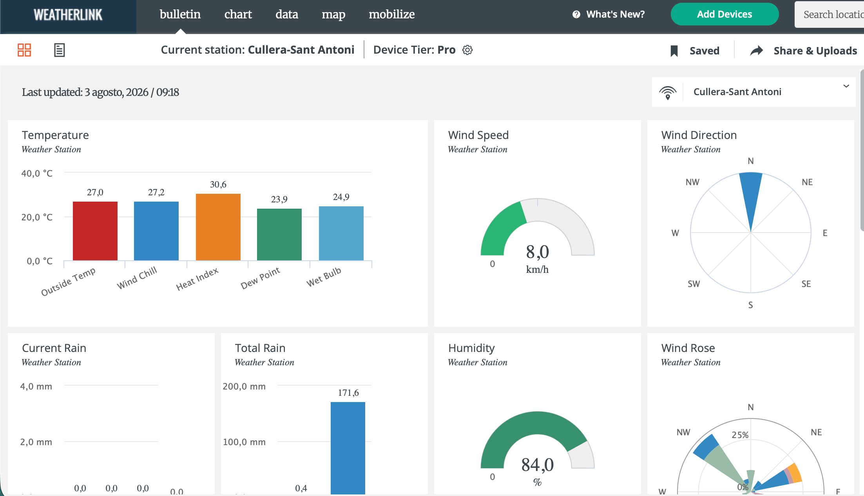864x496 pixels.
Task: Focus the Search locations field
Action: (829, 14)
